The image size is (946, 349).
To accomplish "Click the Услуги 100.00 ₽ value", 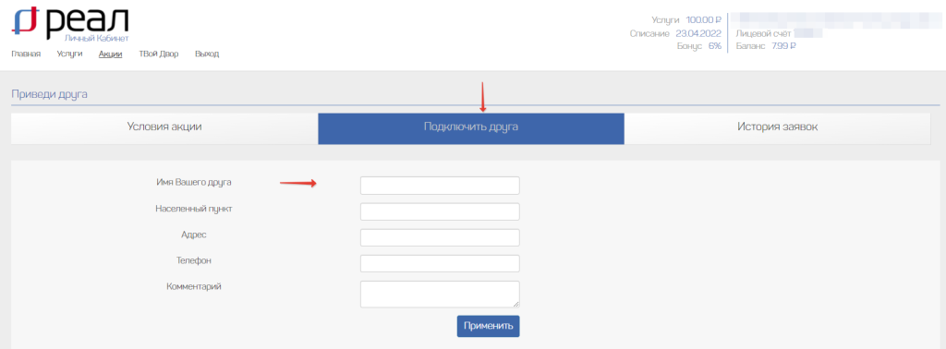I will point(703,20).
